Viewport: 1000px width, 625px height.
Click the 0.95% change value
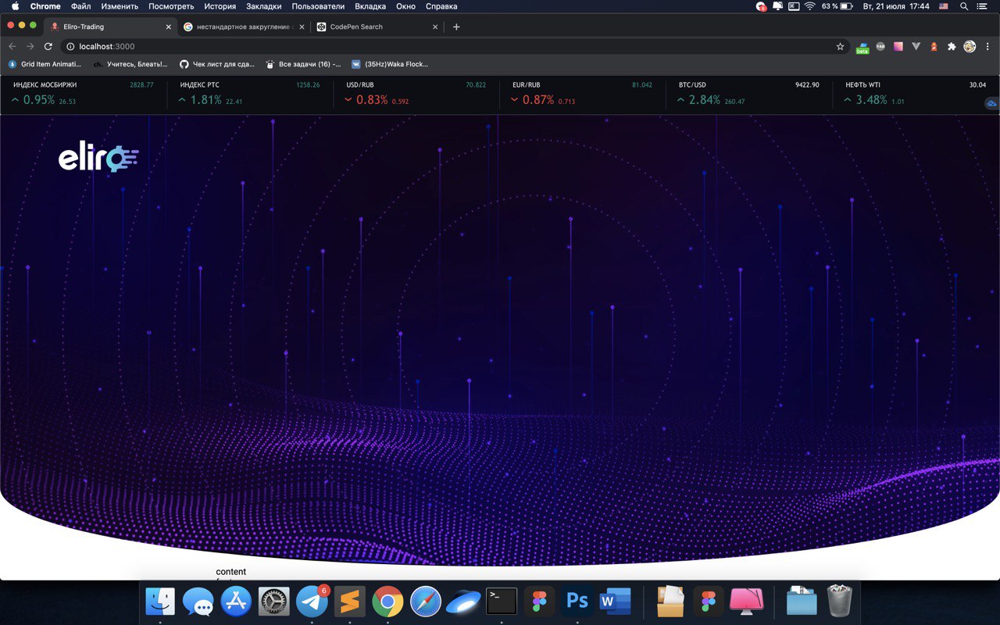coord(39,100)
